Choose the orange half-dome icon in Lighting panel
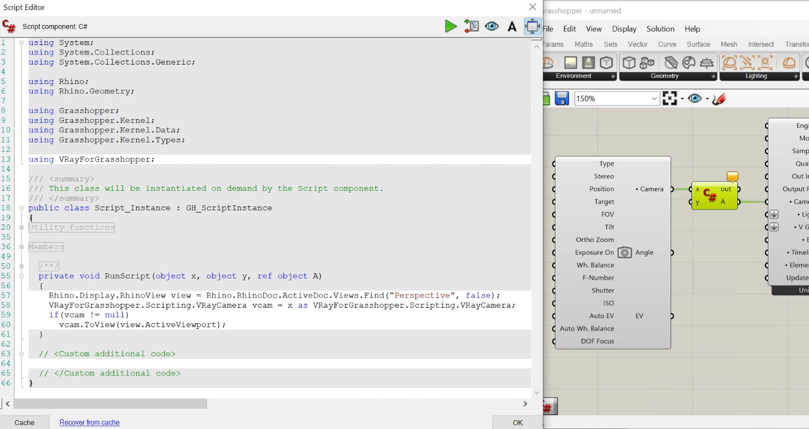Screen dimensions: 809x429 click(x=789, y=62)
